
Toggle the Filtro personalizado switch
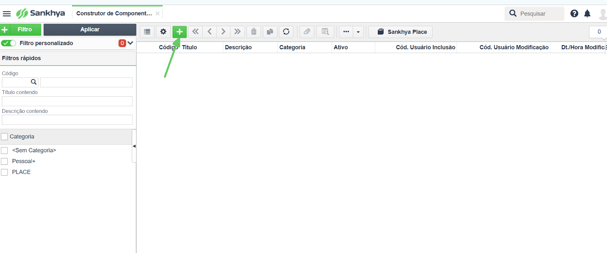click(x=8, y=43)
